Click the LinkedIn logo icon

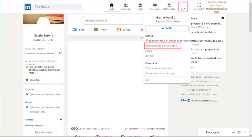pos(27,7)
